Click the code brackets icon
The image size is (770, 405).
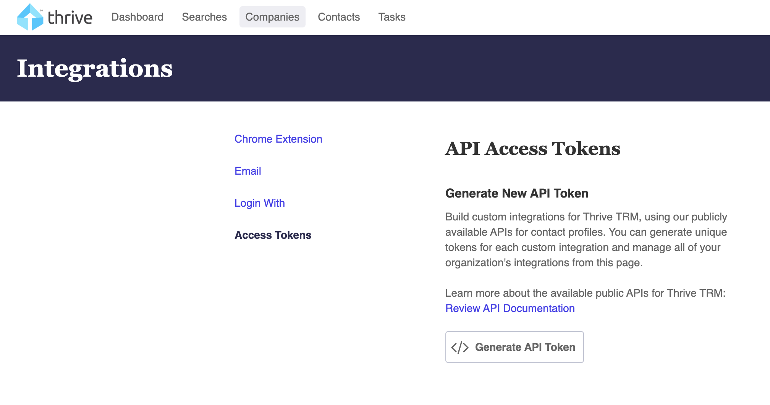[459, 347]
